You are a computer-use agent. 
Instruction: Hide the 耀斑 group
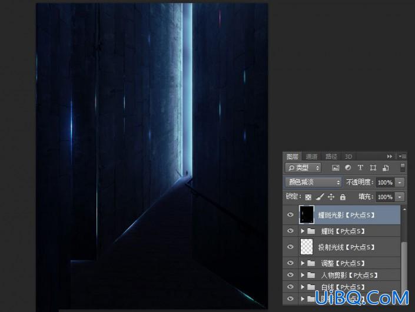point(290,231)
